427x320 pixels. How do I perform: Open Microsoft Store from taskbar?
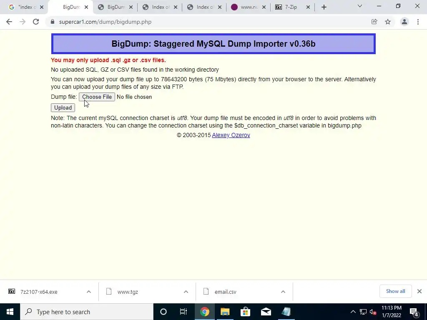(x=245, y=312)
